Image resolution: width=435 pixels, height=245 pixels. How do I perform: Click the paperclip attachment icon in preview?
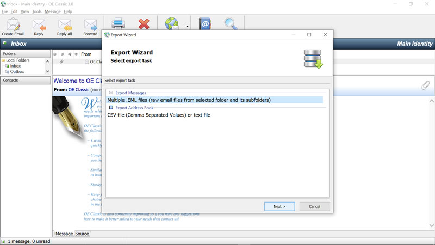pos(425,85)
